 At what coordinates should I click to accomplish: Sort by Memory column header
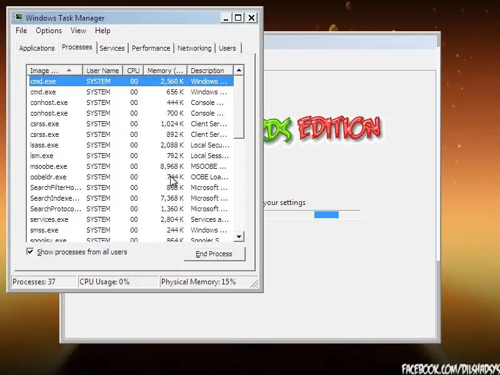click(165, 71)
